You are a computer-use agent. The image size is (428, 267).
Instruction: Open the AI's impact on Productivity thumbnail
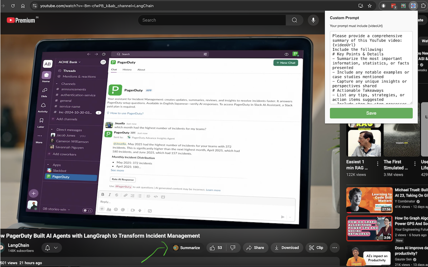[x=369, y=256]
